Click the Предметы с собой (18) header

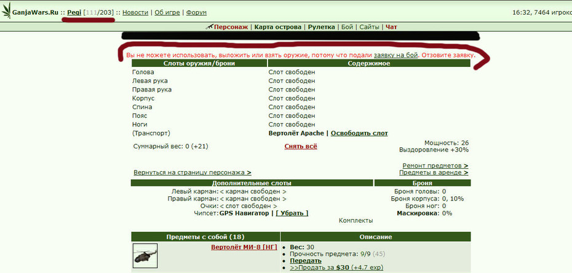point(205,237)
